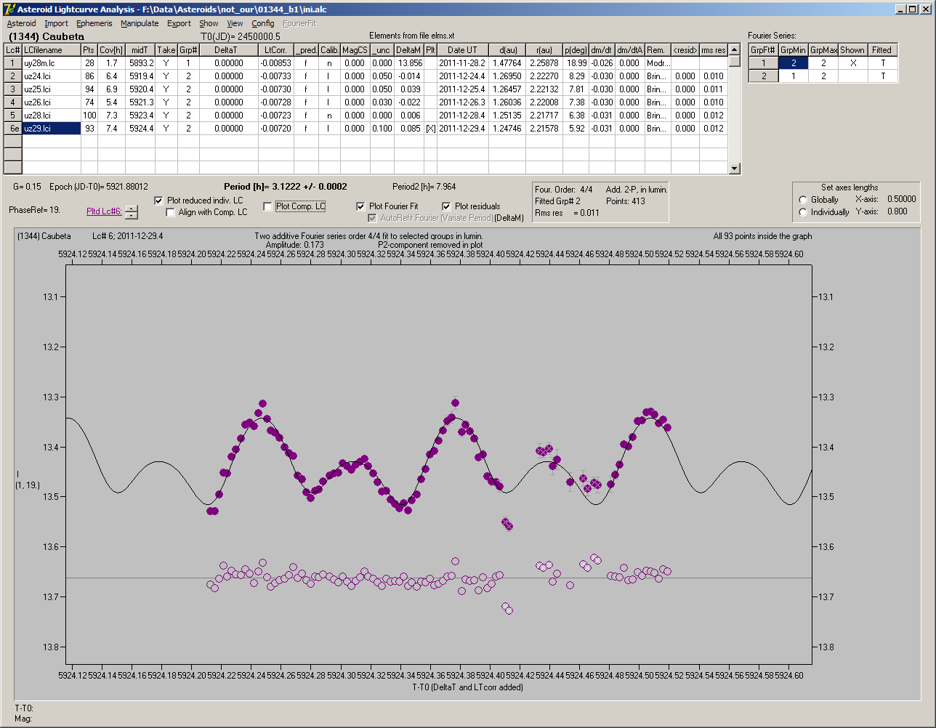The width and height of the screenshot is (936, 728).
Task: Click Take Y cell for uz24.lci
Action: click(x=166, y=76)
